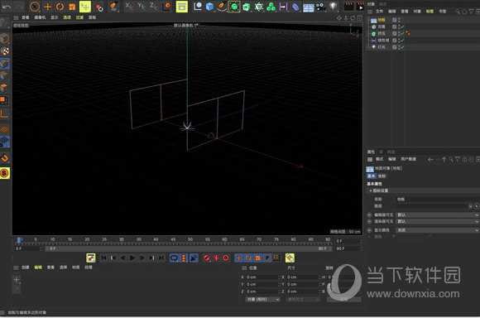Toggle the Z axis lock

[x=154, y=6]
